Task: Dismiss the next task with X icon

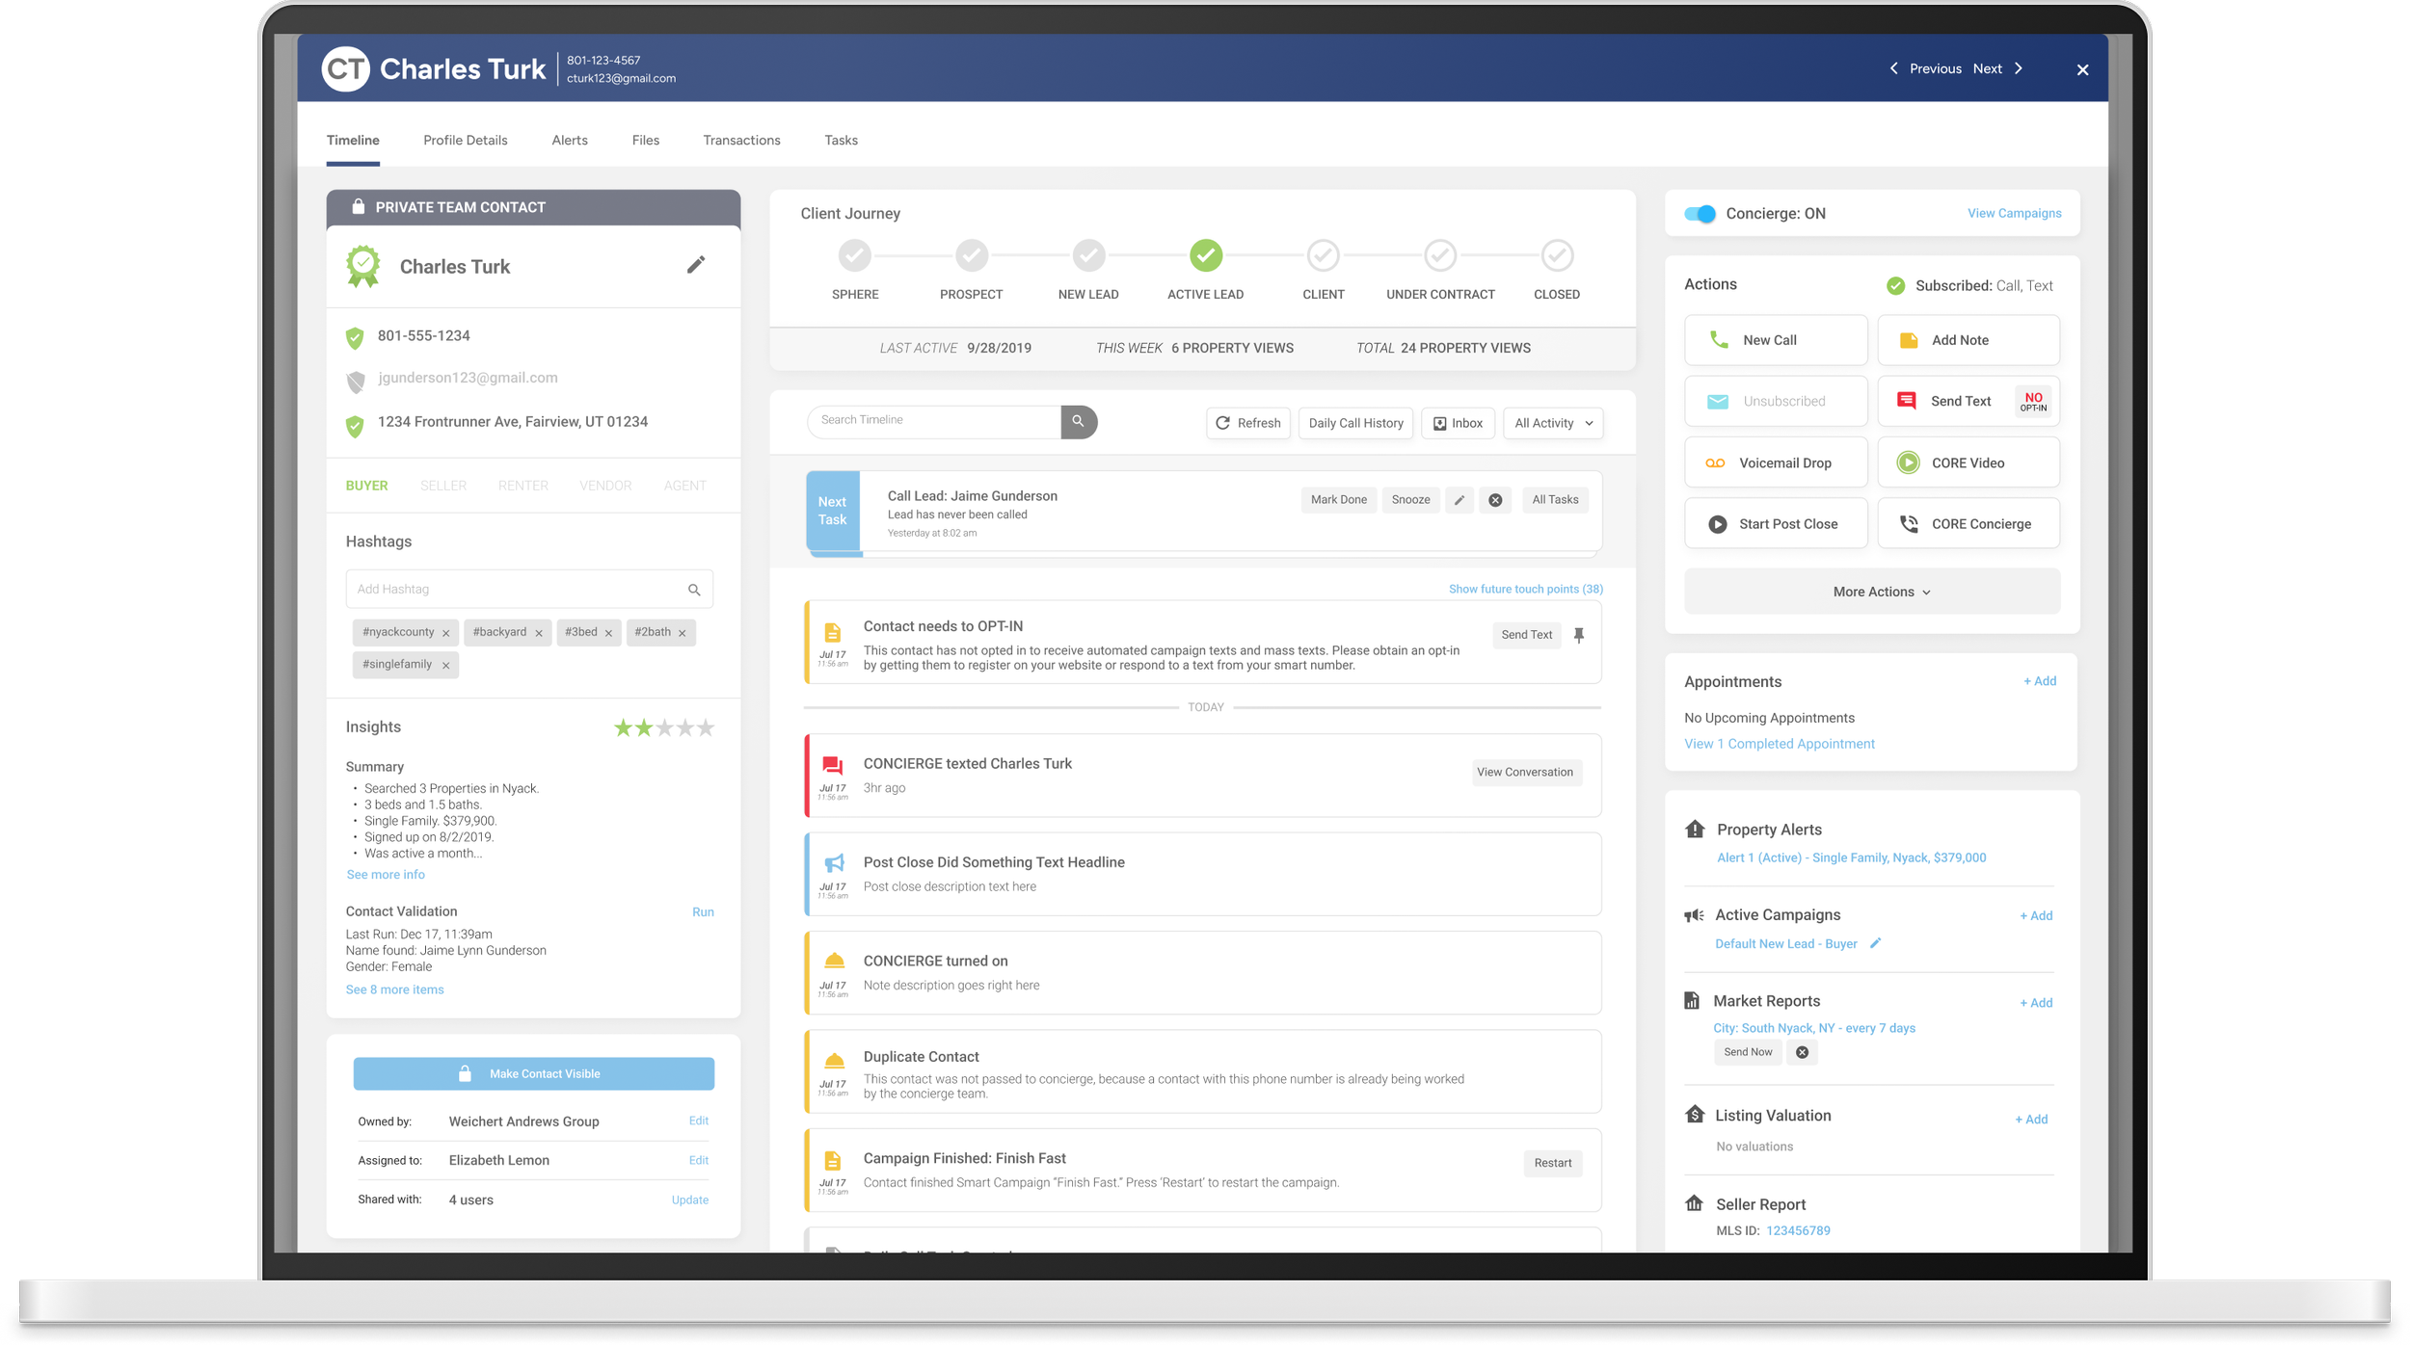Action: pos(1495,500)
